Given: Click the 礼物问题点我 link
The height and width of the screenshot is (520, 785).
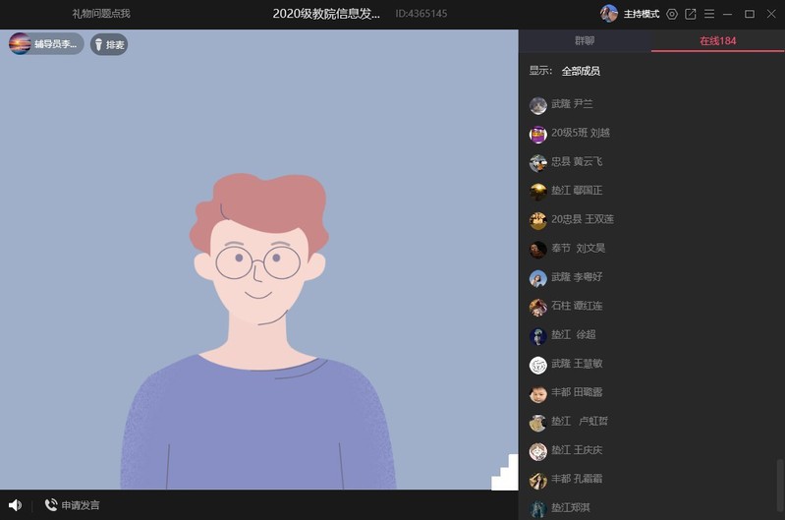Looking at the screenshot, I should 100,14.
